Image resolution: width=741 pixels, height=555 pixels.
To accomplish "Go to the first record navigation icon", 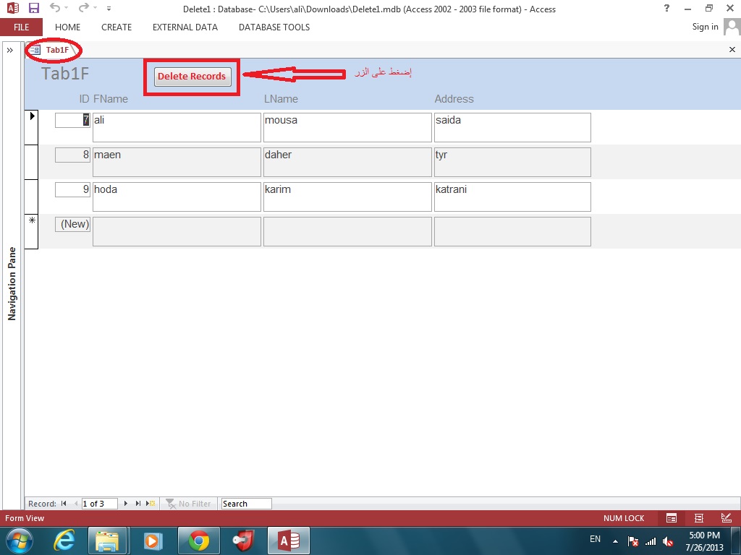I will 64,504.
